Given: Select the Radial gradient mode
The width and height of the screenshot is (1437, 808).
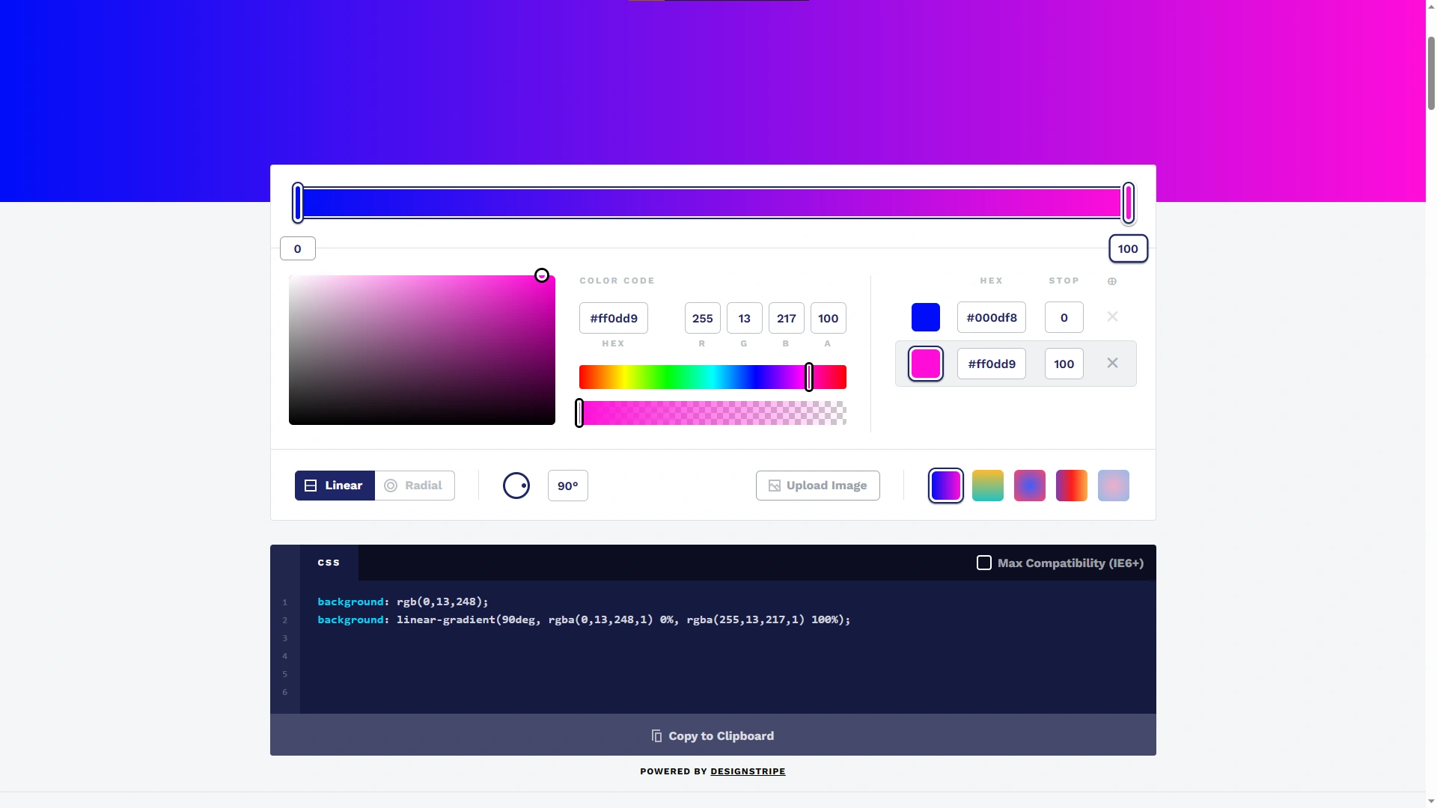Looking at the screenshot, I should (x=415, y=485).
